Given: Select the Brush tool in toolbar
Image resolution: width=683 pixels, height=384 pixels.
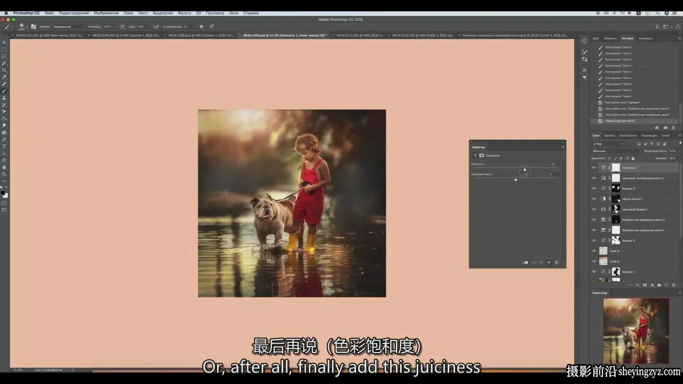Looking at the screenshot, I should [x=4, y=91].
